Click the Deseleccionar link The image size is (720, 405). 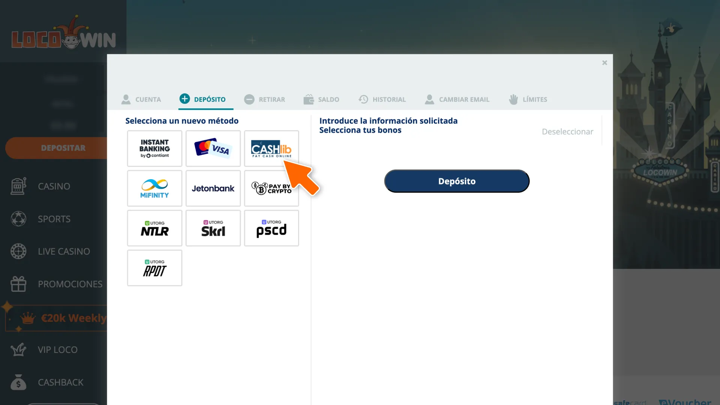(567, 132)
